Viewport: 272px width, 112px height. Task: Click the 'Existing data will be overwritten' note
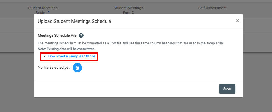tap(66, 49)
